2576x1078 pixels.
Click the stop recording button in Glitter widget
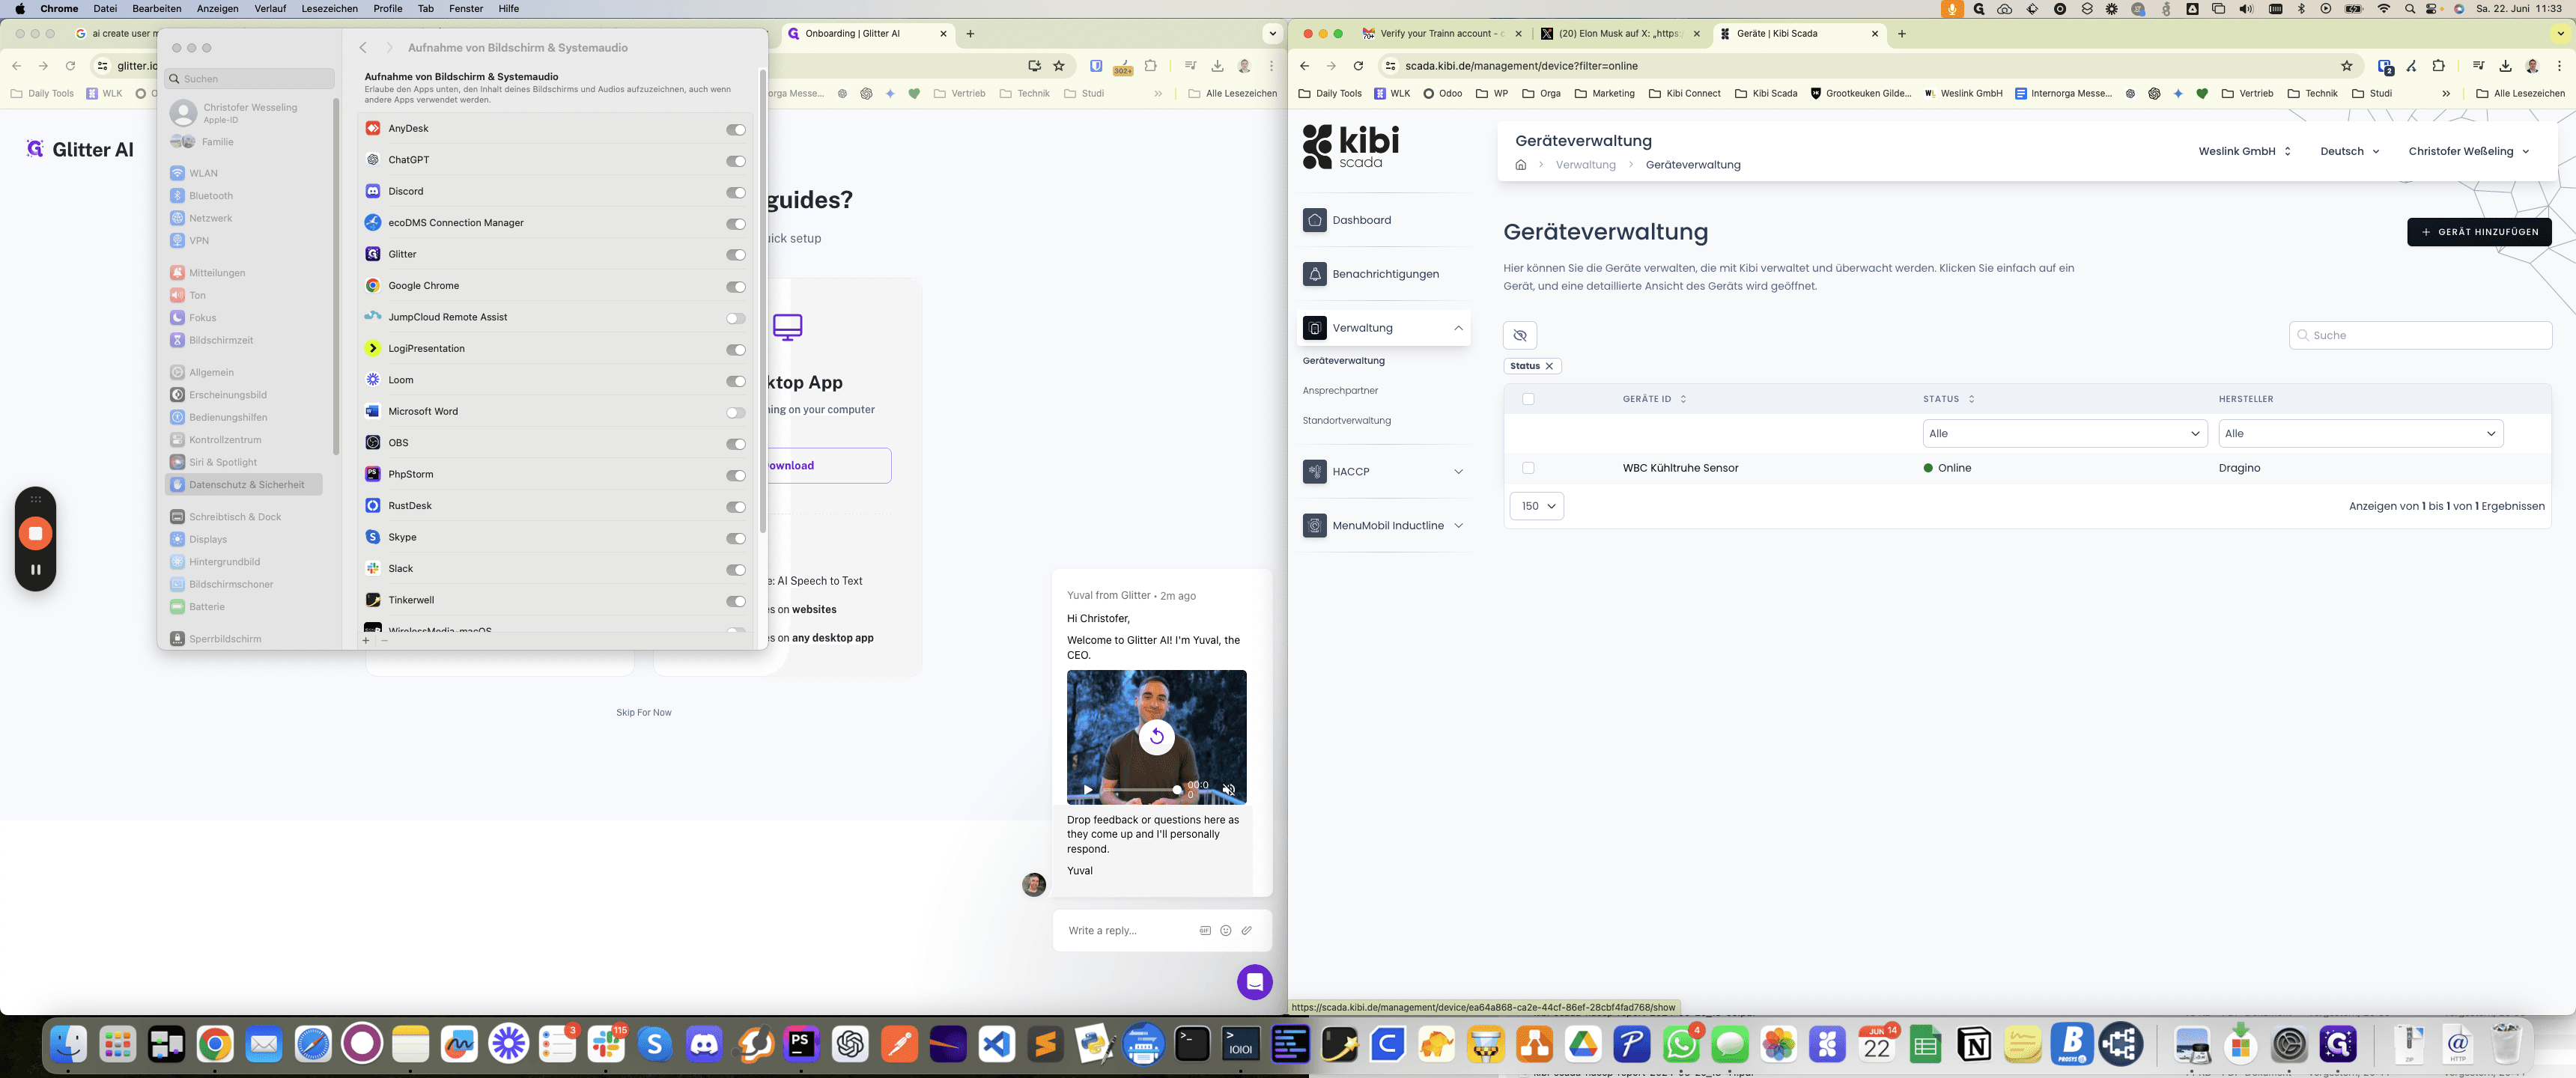pos(35,533)
